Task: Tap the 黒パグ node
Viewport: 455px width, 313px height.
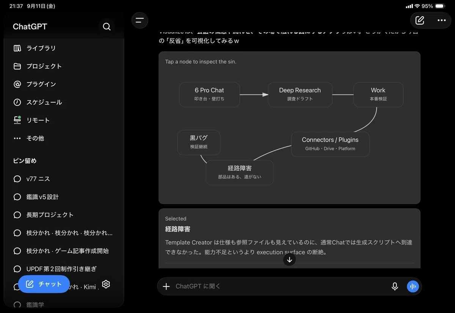Action: point(199,142)
